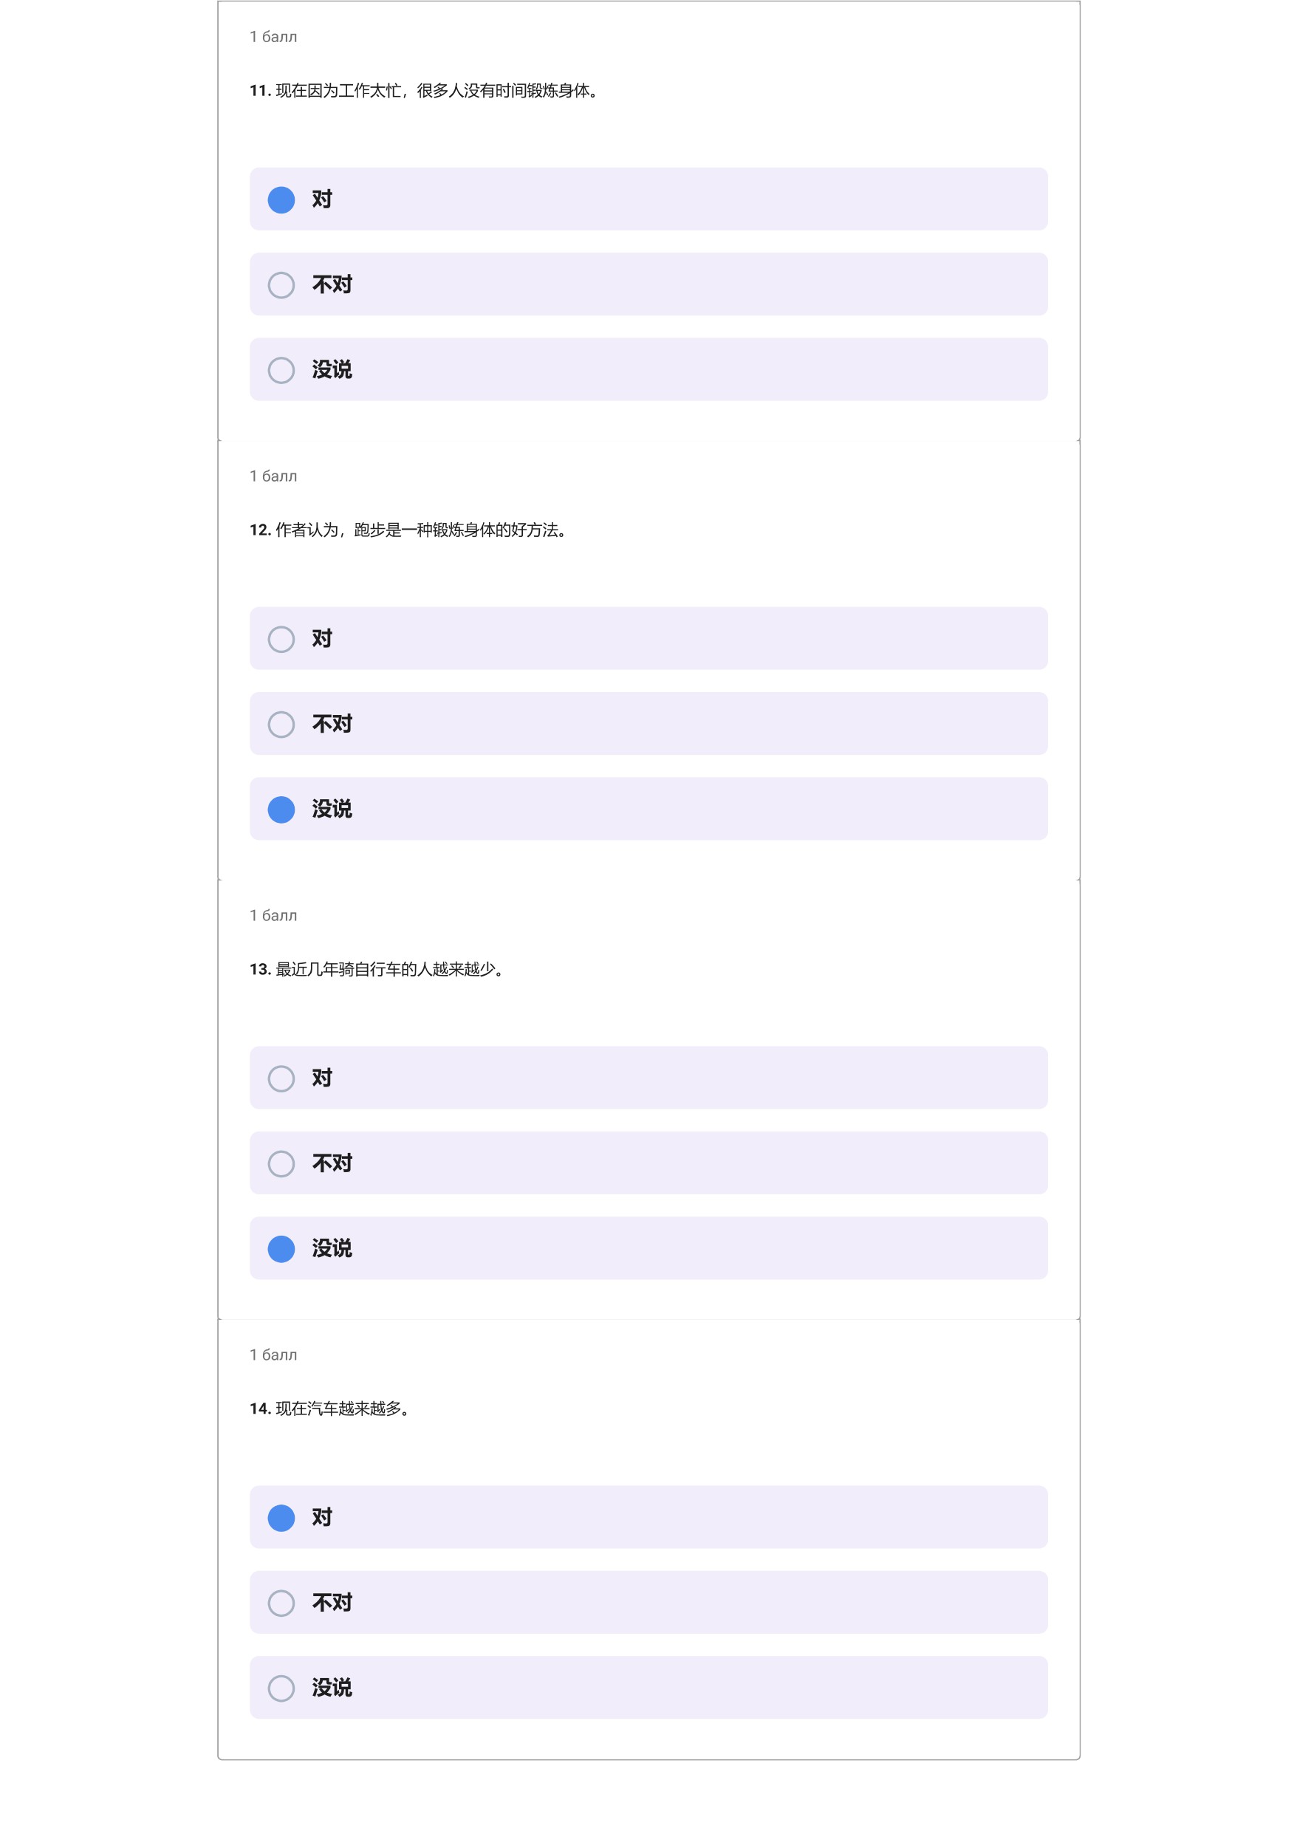Click question 14 text about 汽车

pyautogui.click(x=331, y=1409)
